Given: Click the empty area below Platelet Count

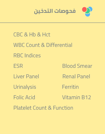Looking at the screenshot, I should 52,122.
